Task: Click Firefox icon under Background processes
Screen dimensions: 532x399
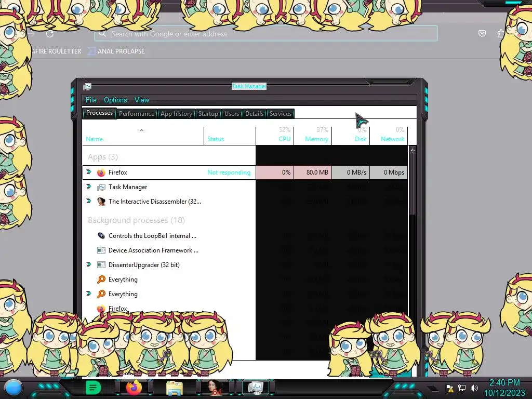Action: 101,309
